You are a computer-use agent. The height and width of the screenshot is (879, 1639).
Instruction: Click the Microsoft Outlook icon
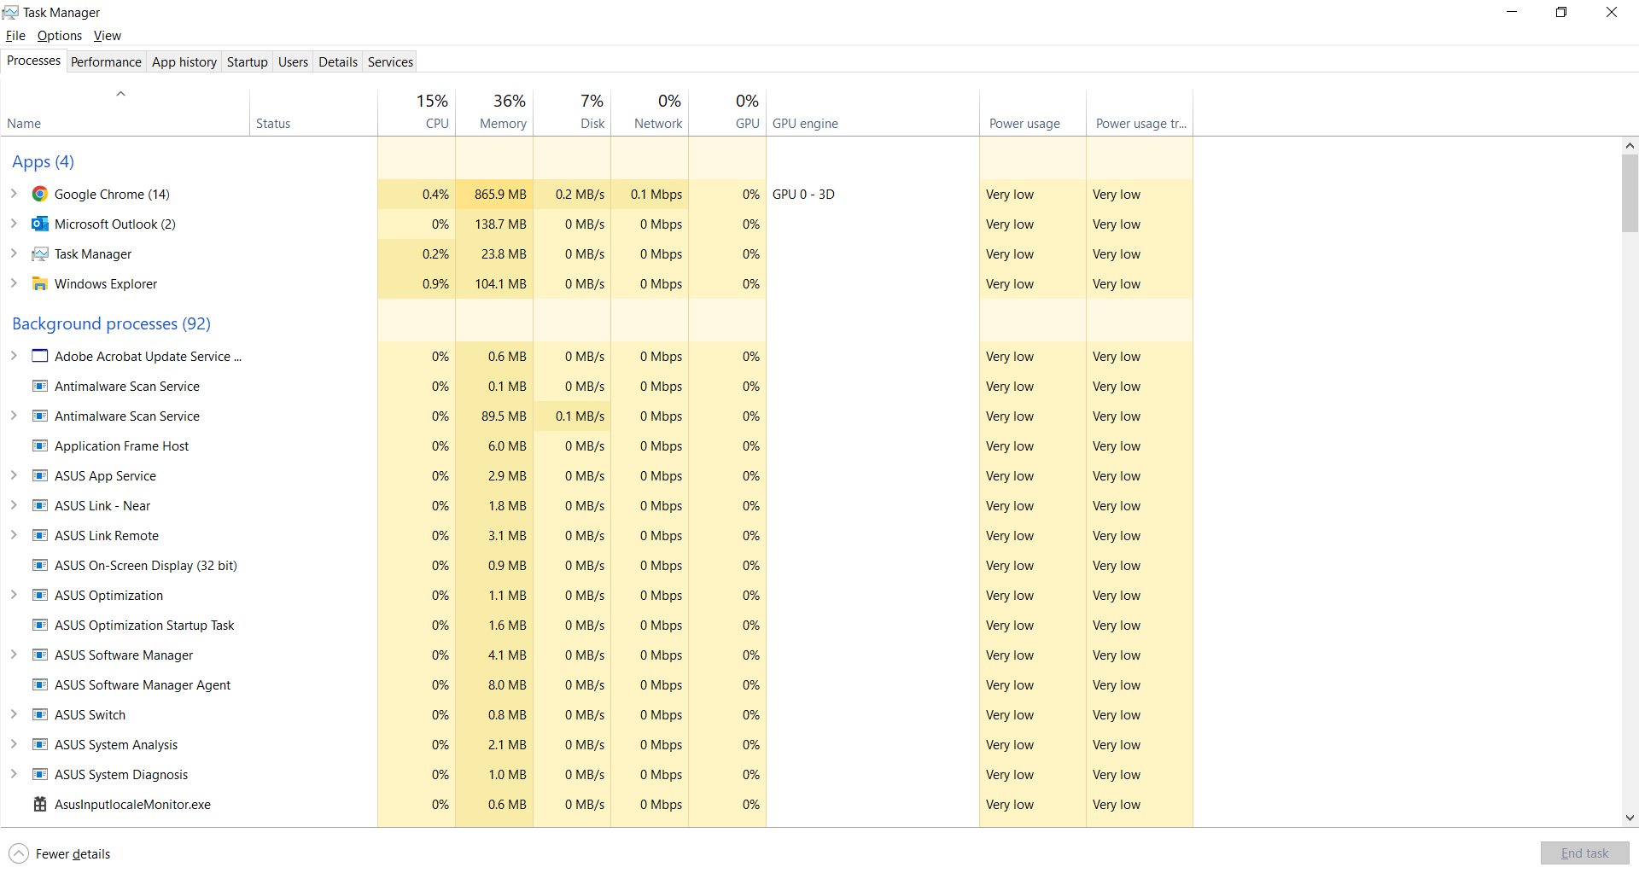(x=39, y=224)
